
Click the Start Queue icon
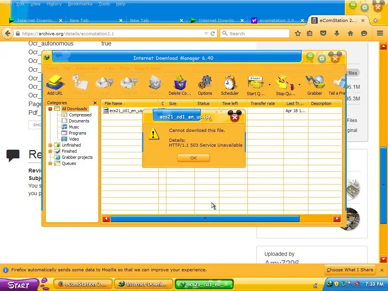tap(255, 85)
